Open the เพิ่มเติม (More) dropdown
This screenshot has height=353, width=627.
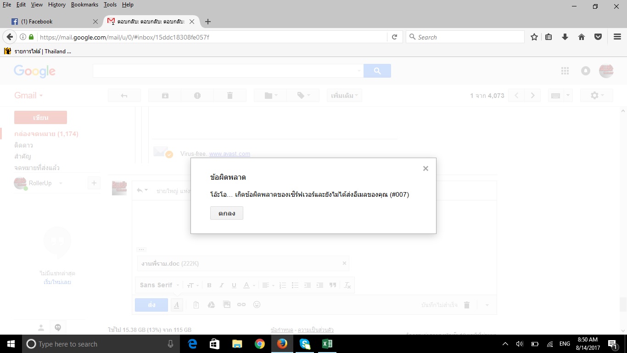point(344,96)
